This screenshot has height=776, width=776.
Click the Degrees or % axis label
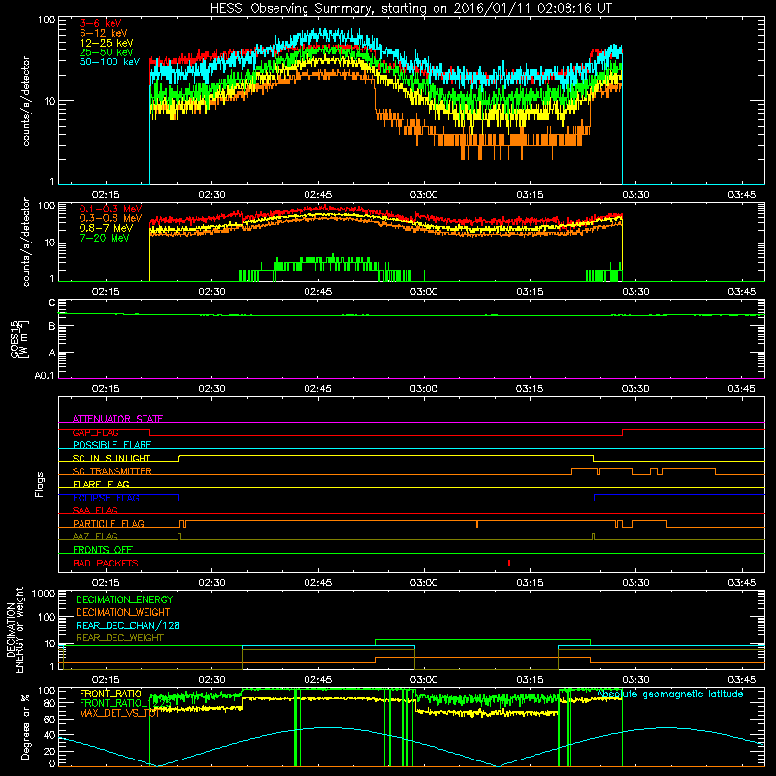click(25, 727)
